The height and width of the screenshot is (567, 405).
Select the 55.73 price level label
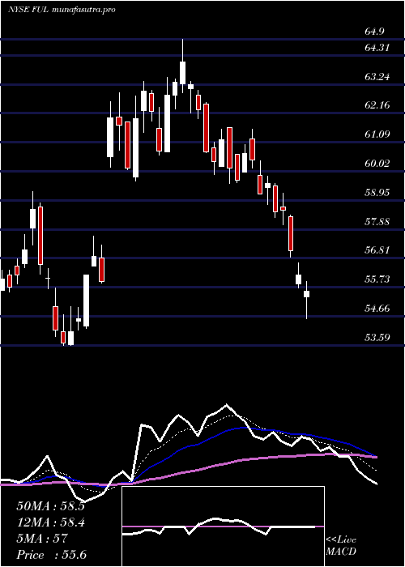click(x=377, y=279)
